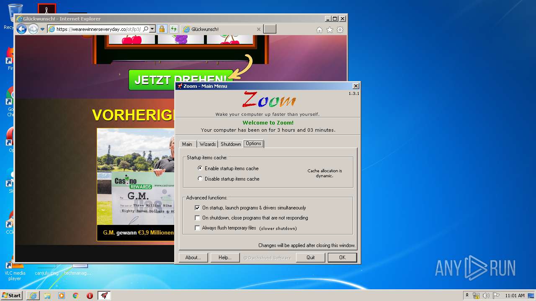Click the Dachshund Software text

[x=267, y=258]
